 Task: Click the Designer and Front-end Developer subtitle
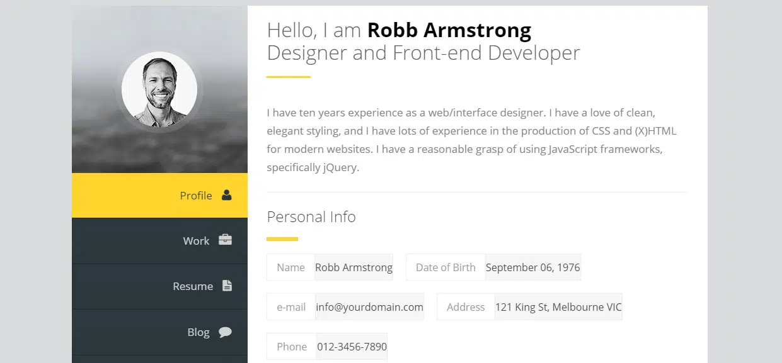click(423, 53)
